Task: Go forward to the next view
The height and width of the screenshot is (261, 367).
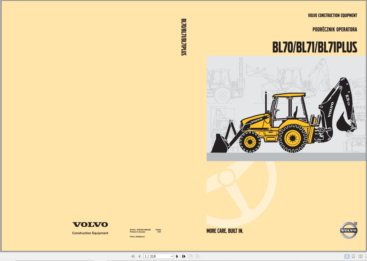Action: click(x=197, y=256)
